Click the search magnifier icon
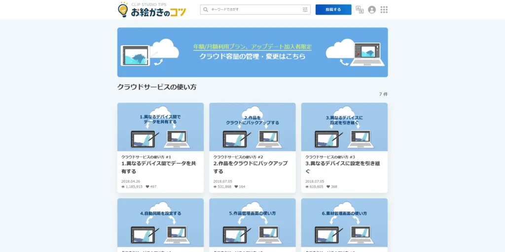This screenshot has height=252, width=505. pyautogui.click(x=206, y=10)
